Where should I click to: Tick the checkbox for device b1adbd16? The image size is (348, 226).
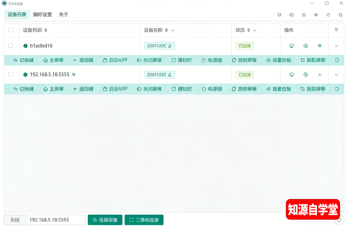11,46
